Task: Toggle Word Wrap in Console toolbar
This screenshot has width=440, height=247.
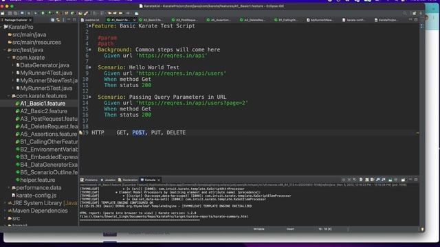Action: pyautogui.click(x=372, y=180)
